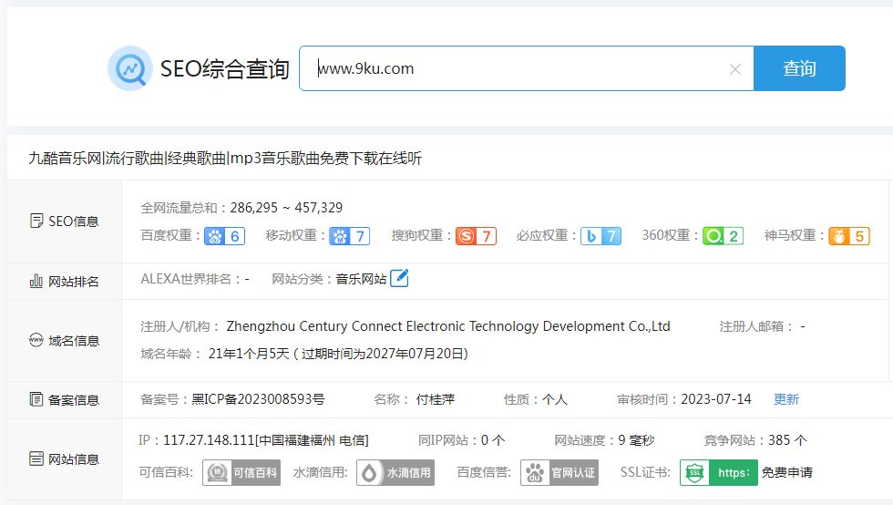Click the page title 九酷音乐网 heading
893x505 pixels.
click(225, 158)
